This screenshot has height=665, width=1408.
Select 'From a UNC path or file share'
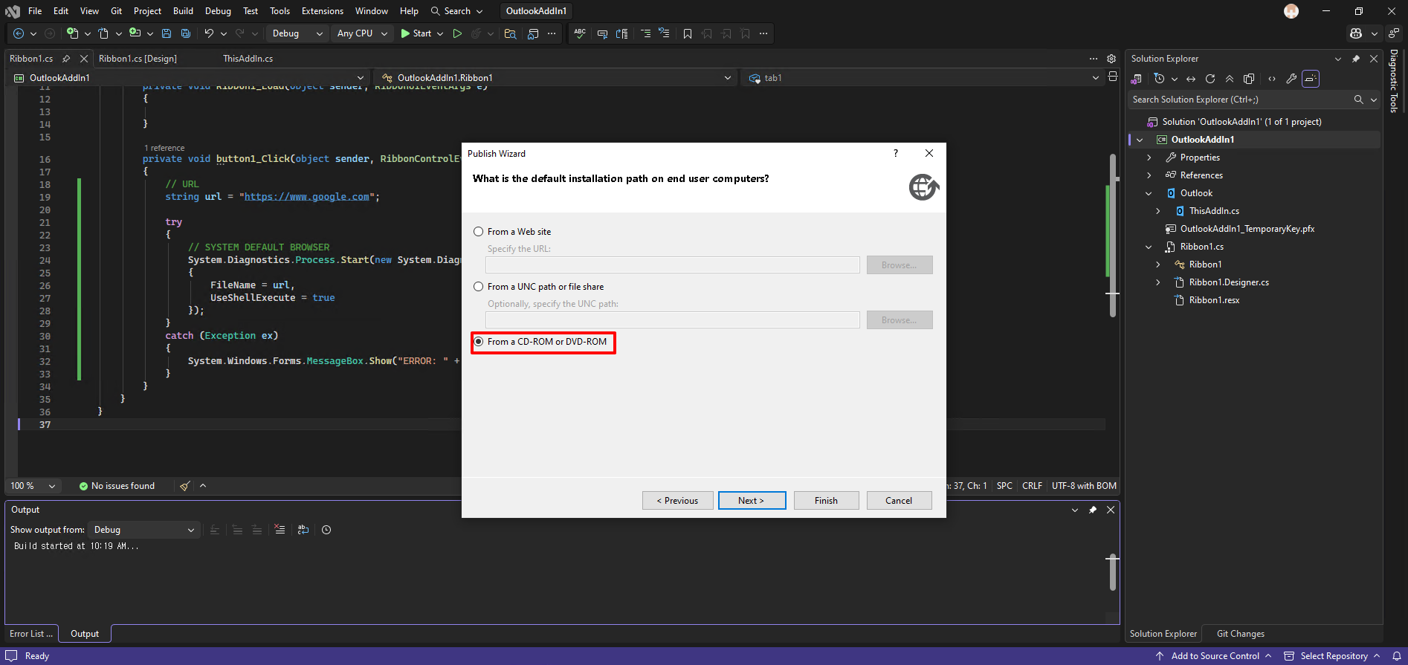(x=538, y=287)
